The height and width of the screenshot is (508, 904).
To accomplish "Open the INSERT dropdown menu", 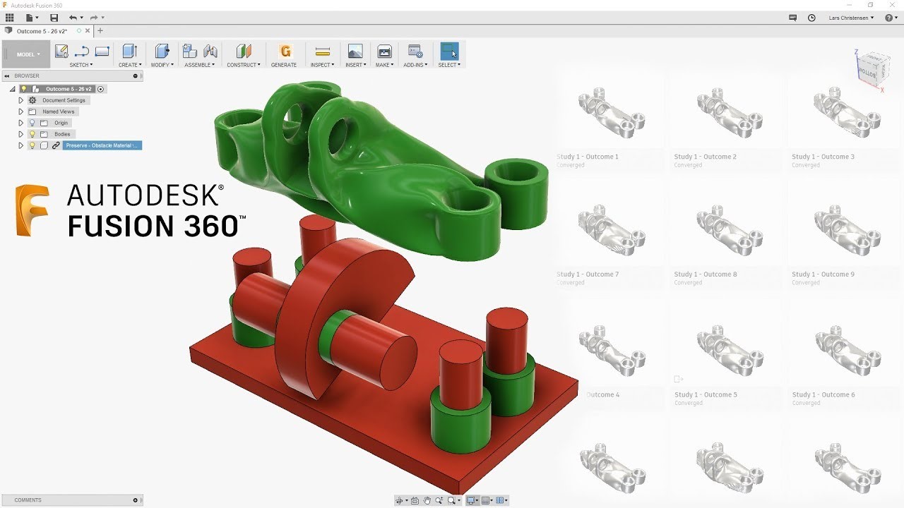I will point(356,65).
